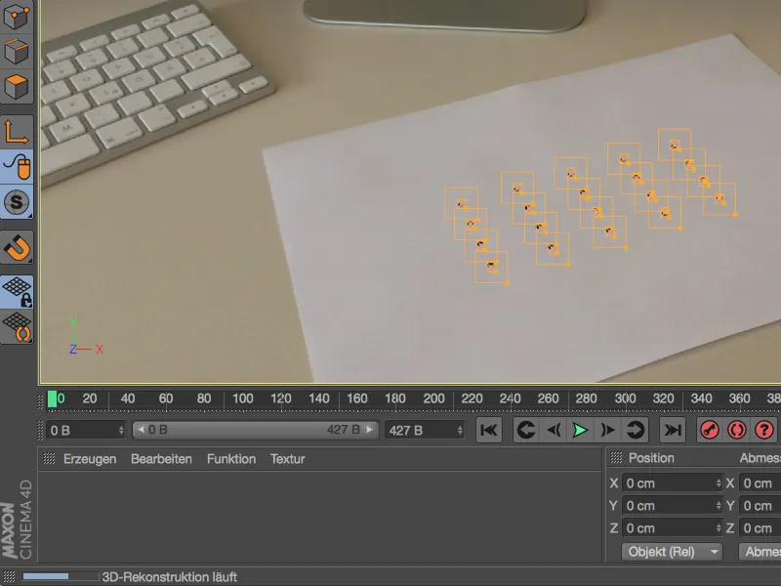Click the preview range slider bar
Image resolution: width=781 pixels, height=586 pixels.
255,430
